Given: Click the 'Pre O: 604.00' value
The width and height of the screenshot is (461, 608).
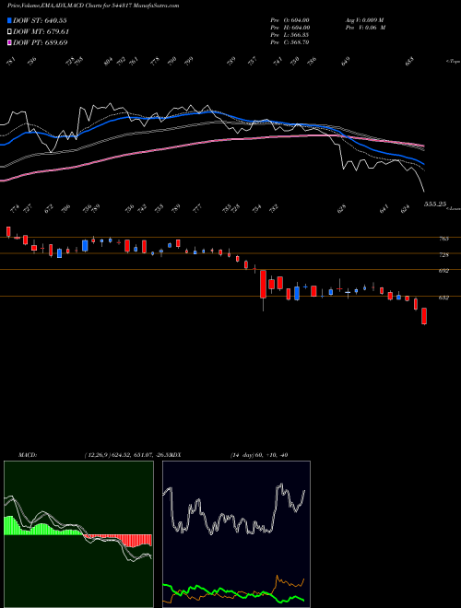Looking at the screenshot, I should click(290, 20).
